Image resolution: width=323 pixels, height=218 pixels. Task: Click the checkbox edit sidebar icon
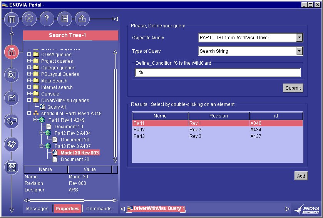tap(12, 98)
